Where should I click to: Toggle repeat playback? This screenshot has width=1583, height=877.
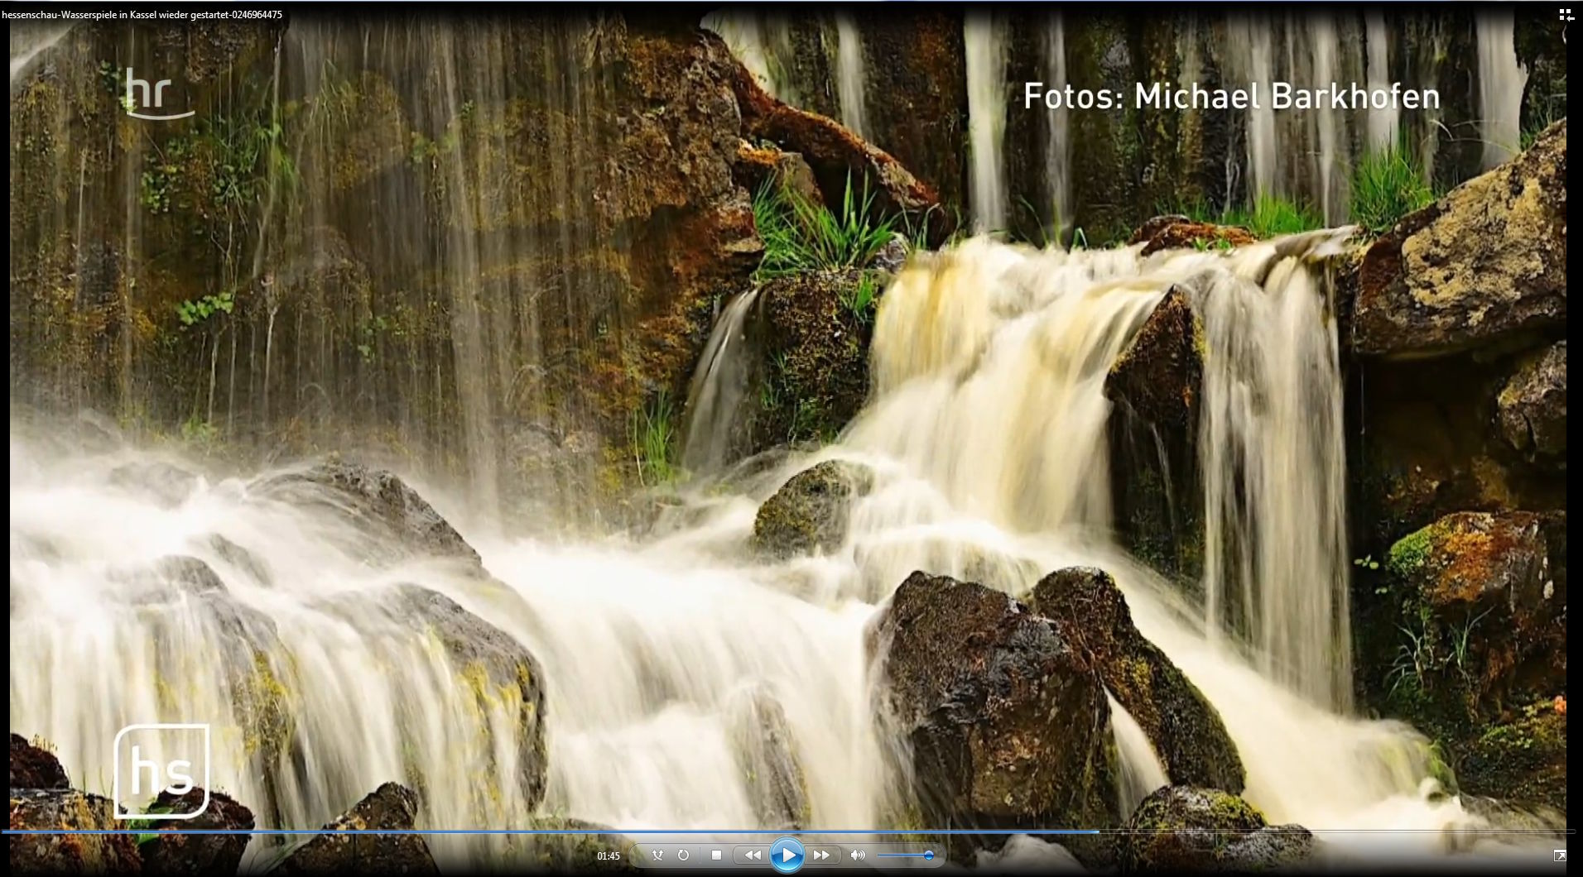(683, 855)
